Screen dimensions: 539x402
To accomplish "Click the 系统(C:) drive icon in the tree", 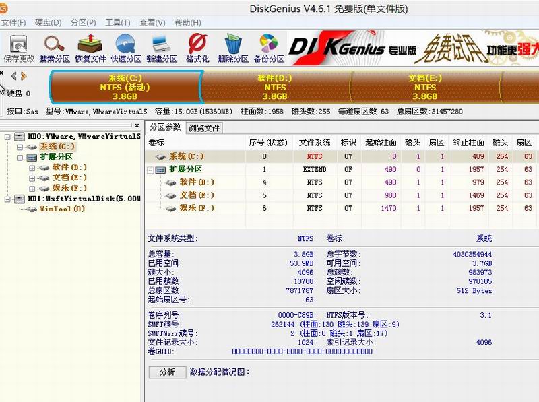I will point(32,147).
